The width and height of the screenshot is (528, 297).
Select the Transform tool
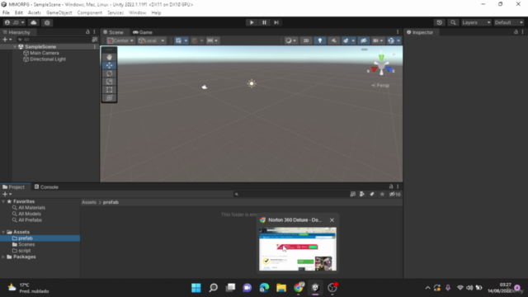click(x=109, y=98)
